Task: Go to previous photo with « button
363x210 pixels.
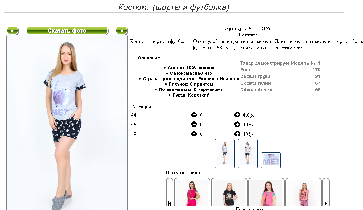Action: (x=13, y=31)
